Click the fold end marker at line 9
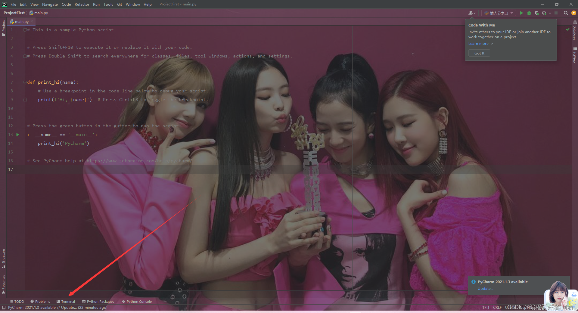Screen dimensions: 578x313 coord(25,100)
